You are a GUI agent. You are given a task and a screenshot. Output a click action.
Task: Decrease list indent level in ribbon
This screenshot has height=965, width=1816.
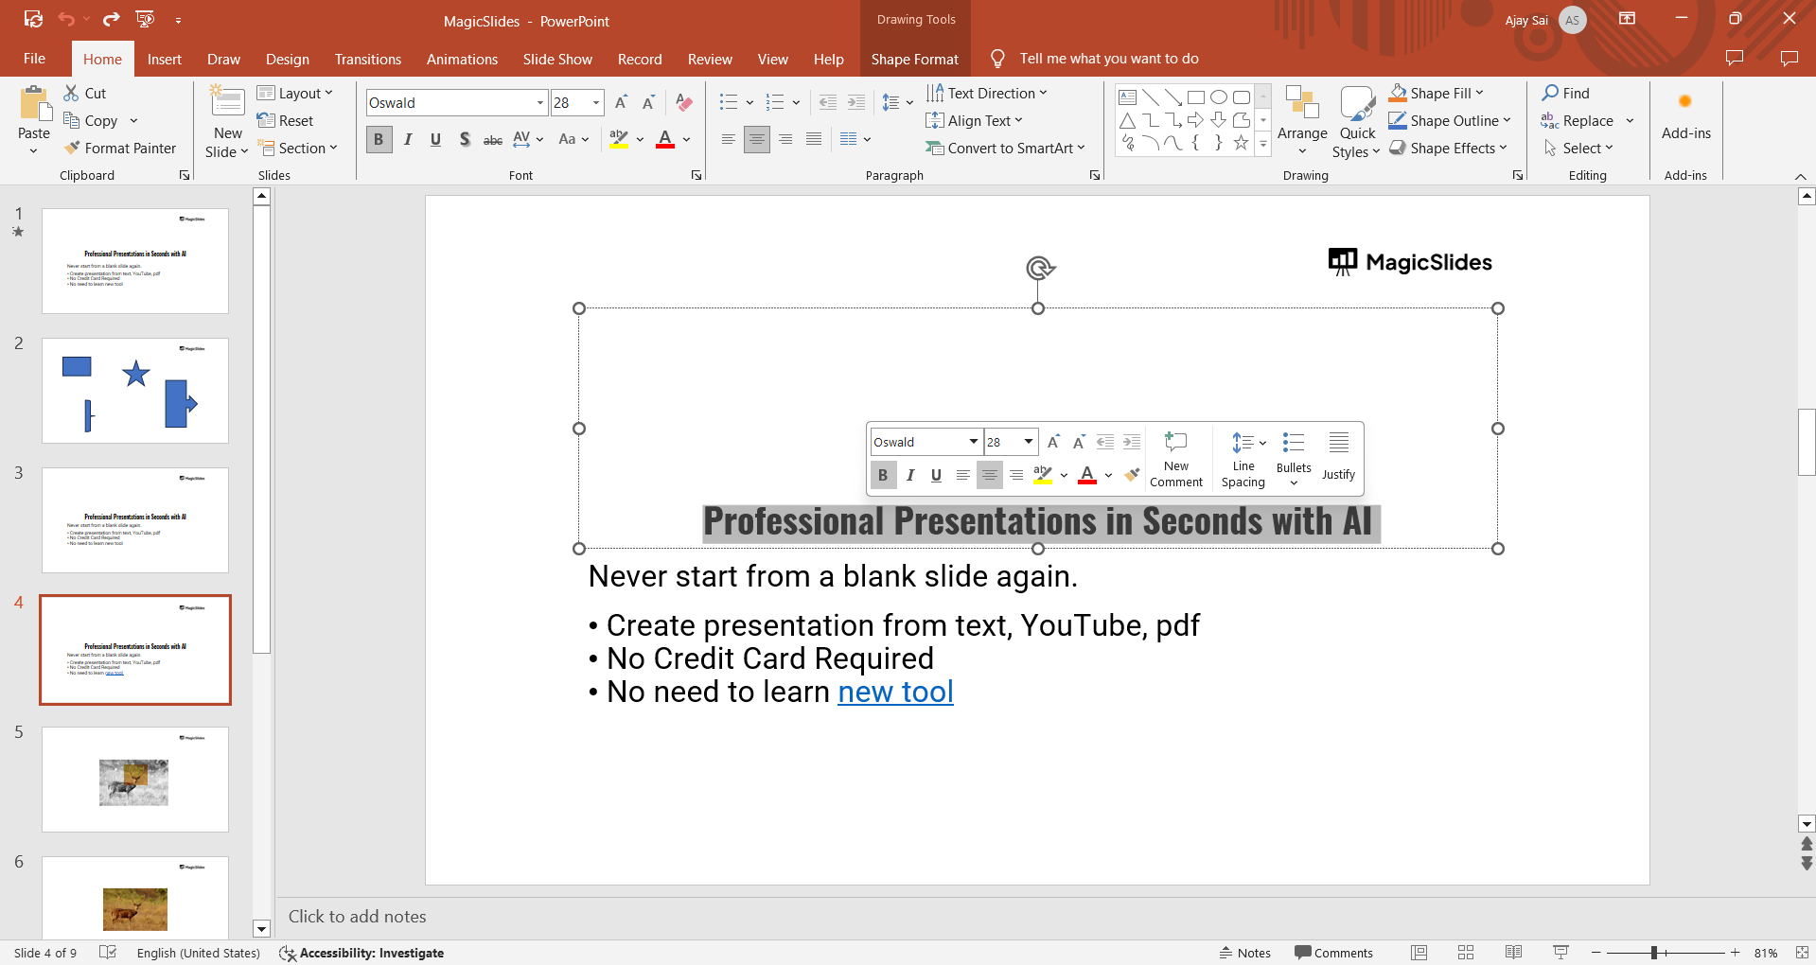pos(828,102)
